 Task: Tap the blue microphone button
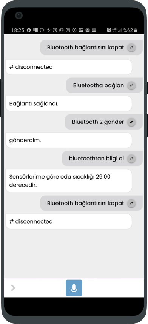[74, 288]
